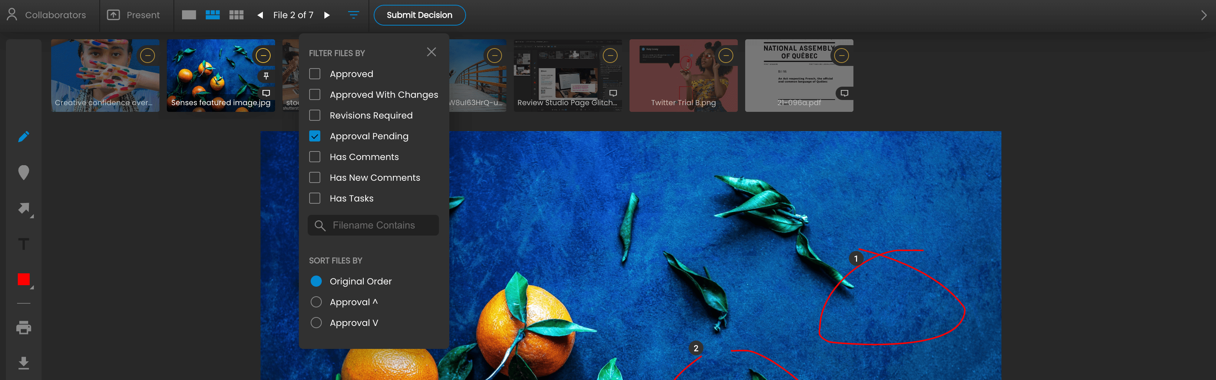This screenshot has width=1216, height=380.
Task: Select the arrow annotation tool
Action: (x=24, y=209)
